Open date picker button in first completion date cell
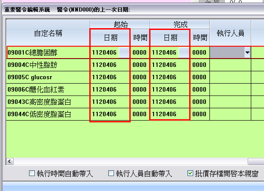The width and height of the screenshot is (264, 191). [x=184, y=53]
